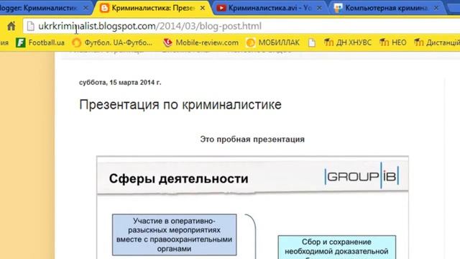Click the orange Футбол. UA-Футбол bookmark icon
Image resolution: width=460 pixels, height=259 pixels.
point(77,43)
